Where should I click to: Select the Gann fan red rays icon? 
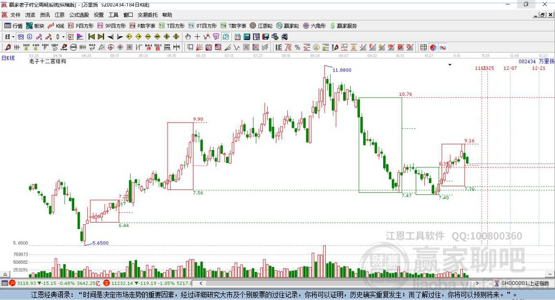point(199,48)
